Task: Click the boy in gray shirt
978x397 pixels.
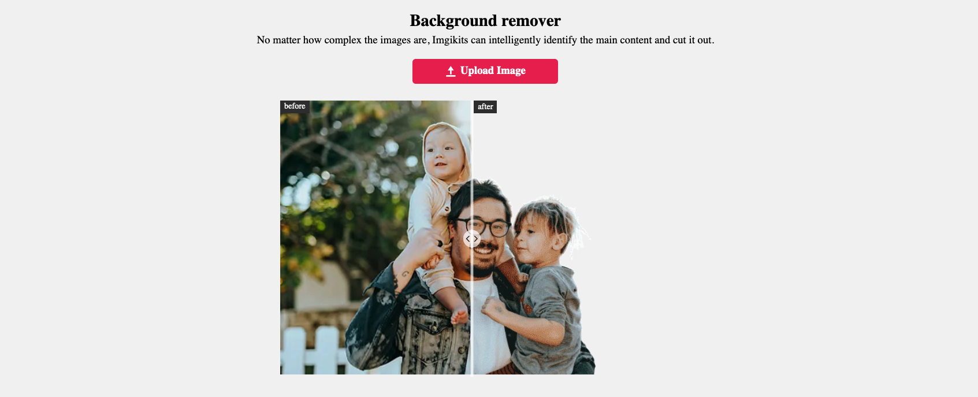Action: tap(546, 283)
